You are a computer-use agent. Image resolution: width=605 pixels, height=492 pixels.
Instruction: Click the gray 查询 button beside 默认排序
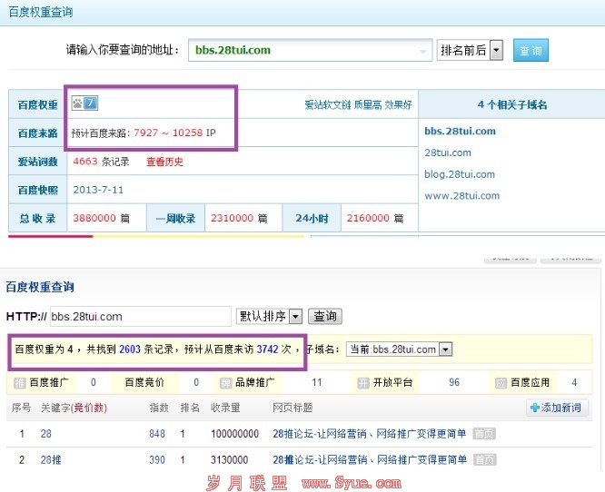[x=325, y=317]
